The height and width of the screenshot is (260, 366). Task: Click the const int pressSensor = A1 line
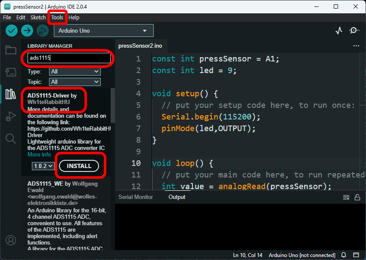pos(215,59)
